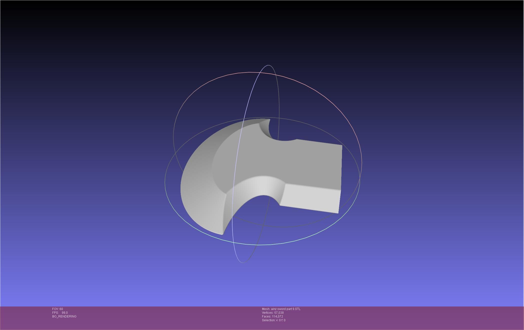
Task: Click the Vertices count text
Action: point(273,313)
